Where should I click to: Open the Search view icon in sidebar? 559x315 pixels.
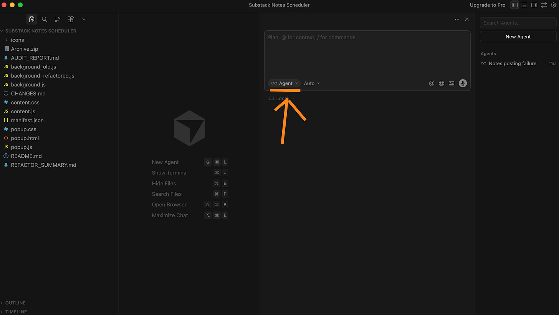tap(45, 19)
